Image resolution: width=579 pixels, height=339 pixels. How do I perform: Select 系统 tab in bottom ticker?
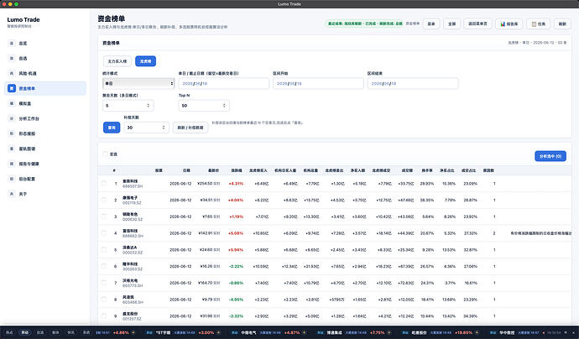[86, 333]
